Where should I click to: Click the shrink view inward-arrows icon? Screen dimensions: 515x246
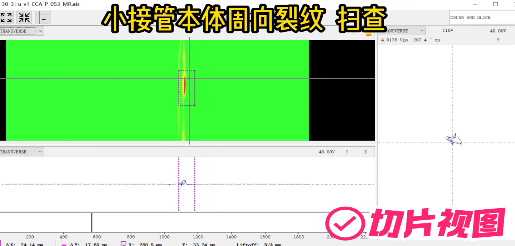(24, 17)
